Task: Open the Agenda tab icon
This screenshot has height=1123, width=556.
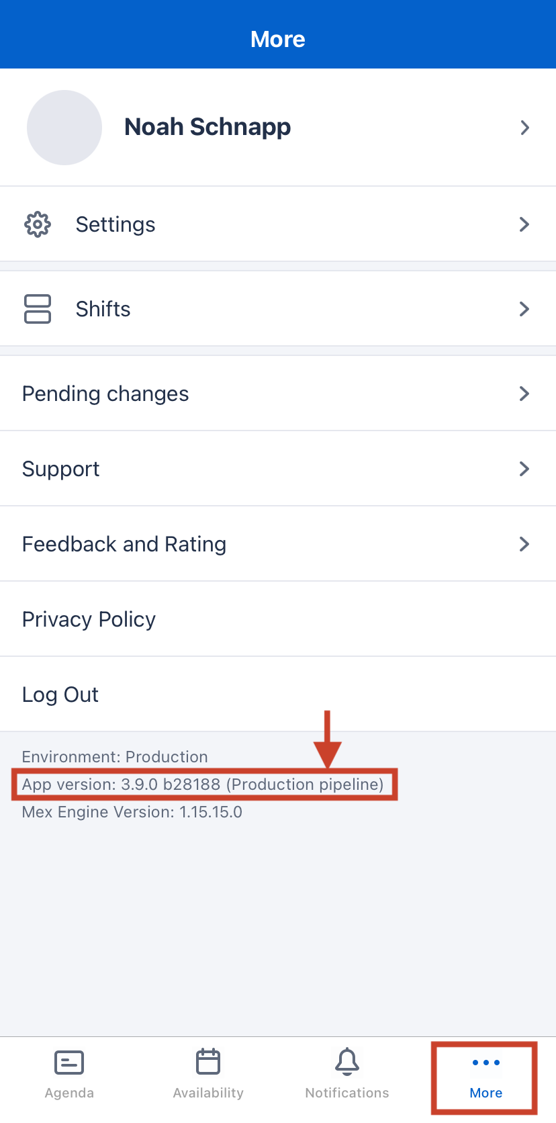Action: 68,1062
